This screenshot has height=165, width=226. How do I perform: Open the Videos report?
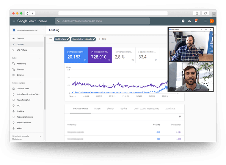pyautogui.click(x=27, y=128)
